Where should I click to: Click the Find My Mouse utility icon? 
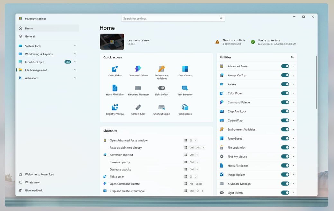click(x=221, y=156)
